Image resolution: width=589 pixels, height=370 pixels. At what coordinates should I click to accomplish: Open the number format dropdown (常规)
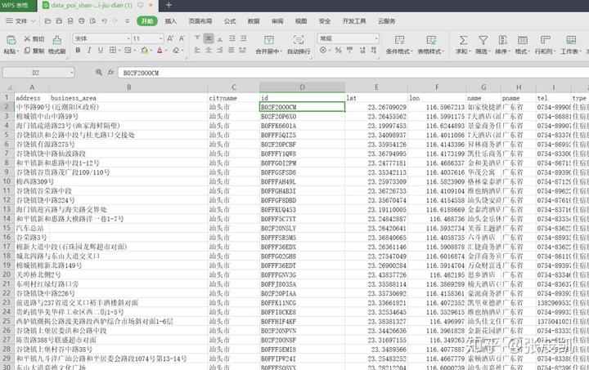376,38
